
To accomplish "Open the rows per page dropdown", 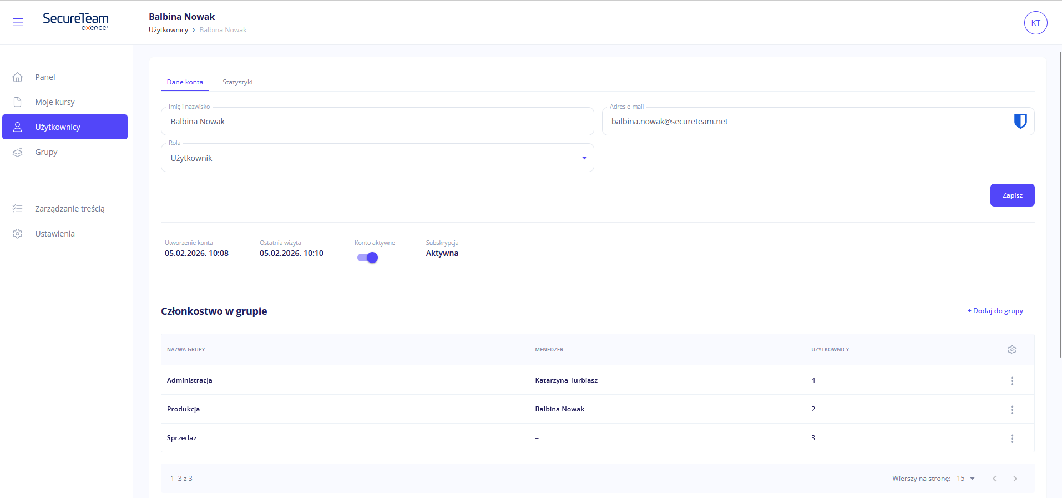I will click(965, 479).
